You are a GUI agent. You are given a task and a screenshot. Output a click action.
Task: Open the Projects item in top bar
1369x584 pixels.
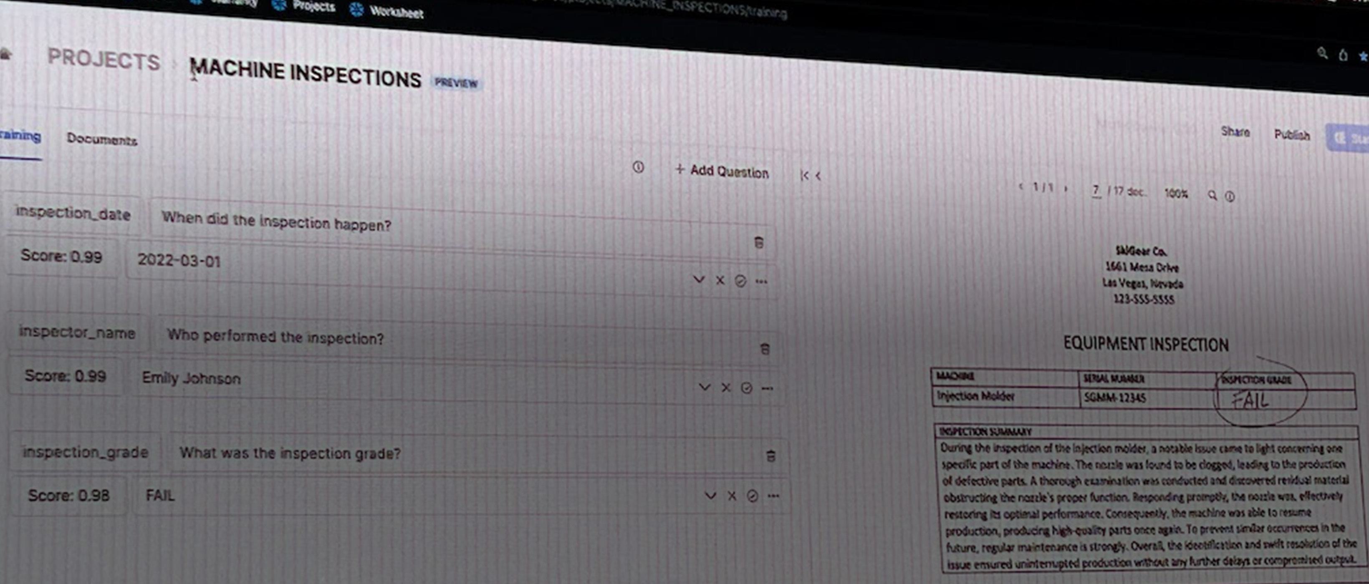point(313,6)
